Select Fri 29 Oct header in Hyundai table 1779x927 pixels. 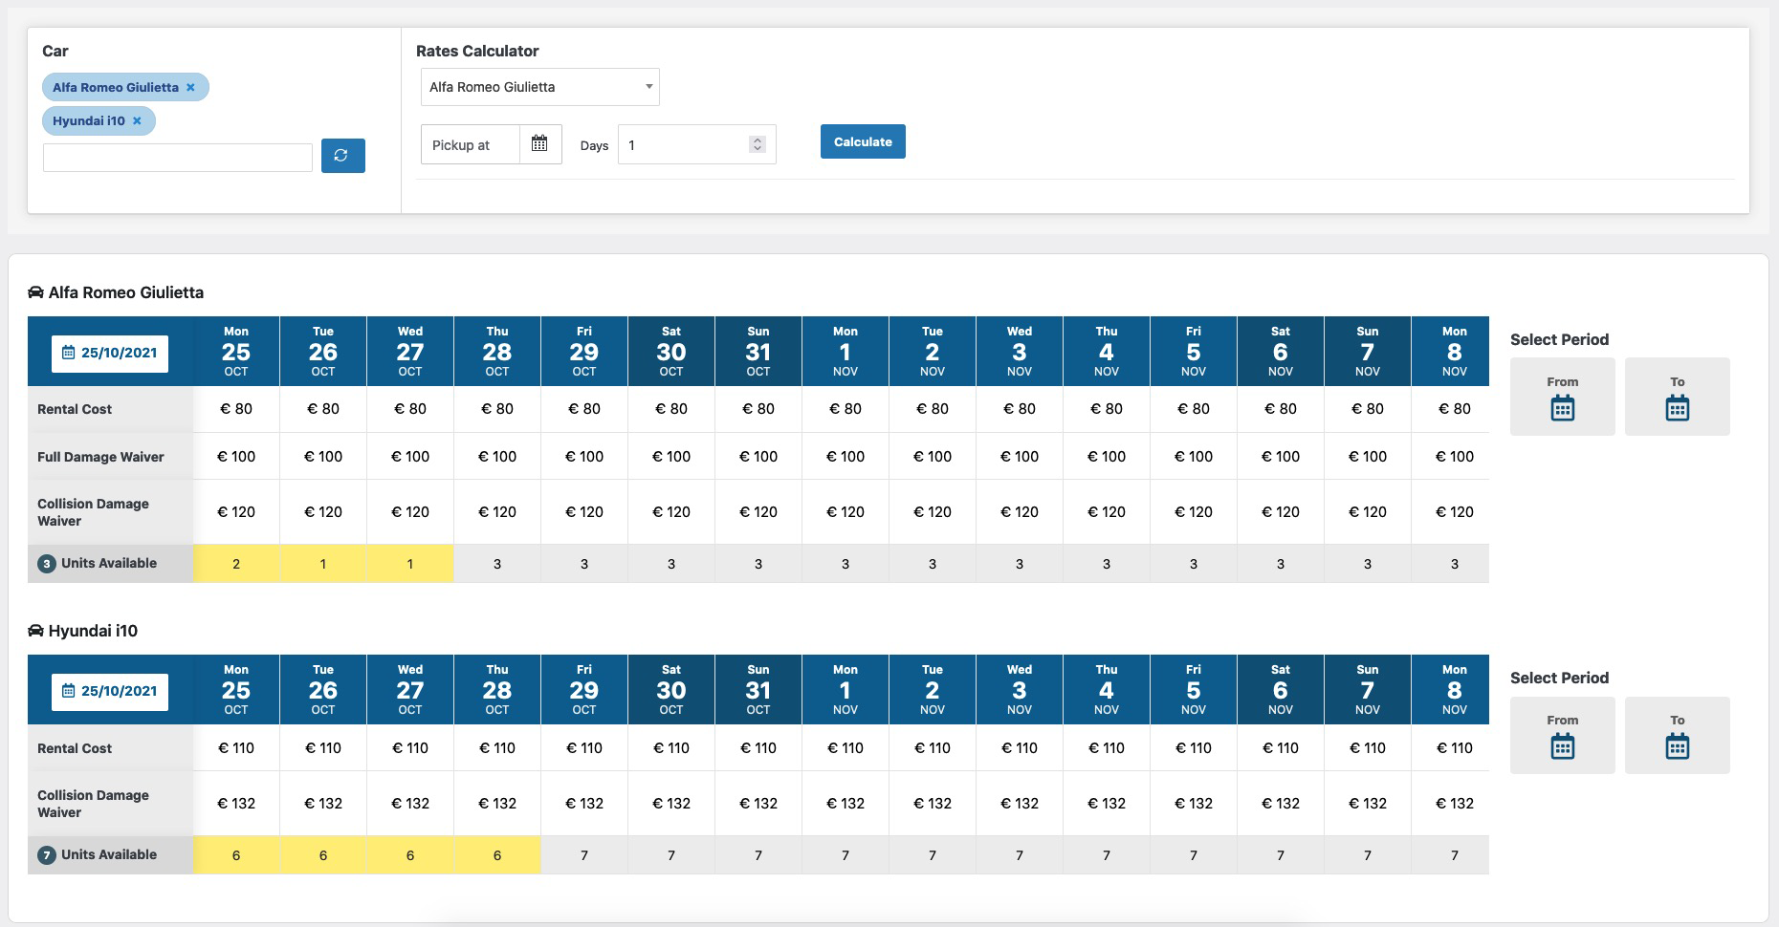584,690
